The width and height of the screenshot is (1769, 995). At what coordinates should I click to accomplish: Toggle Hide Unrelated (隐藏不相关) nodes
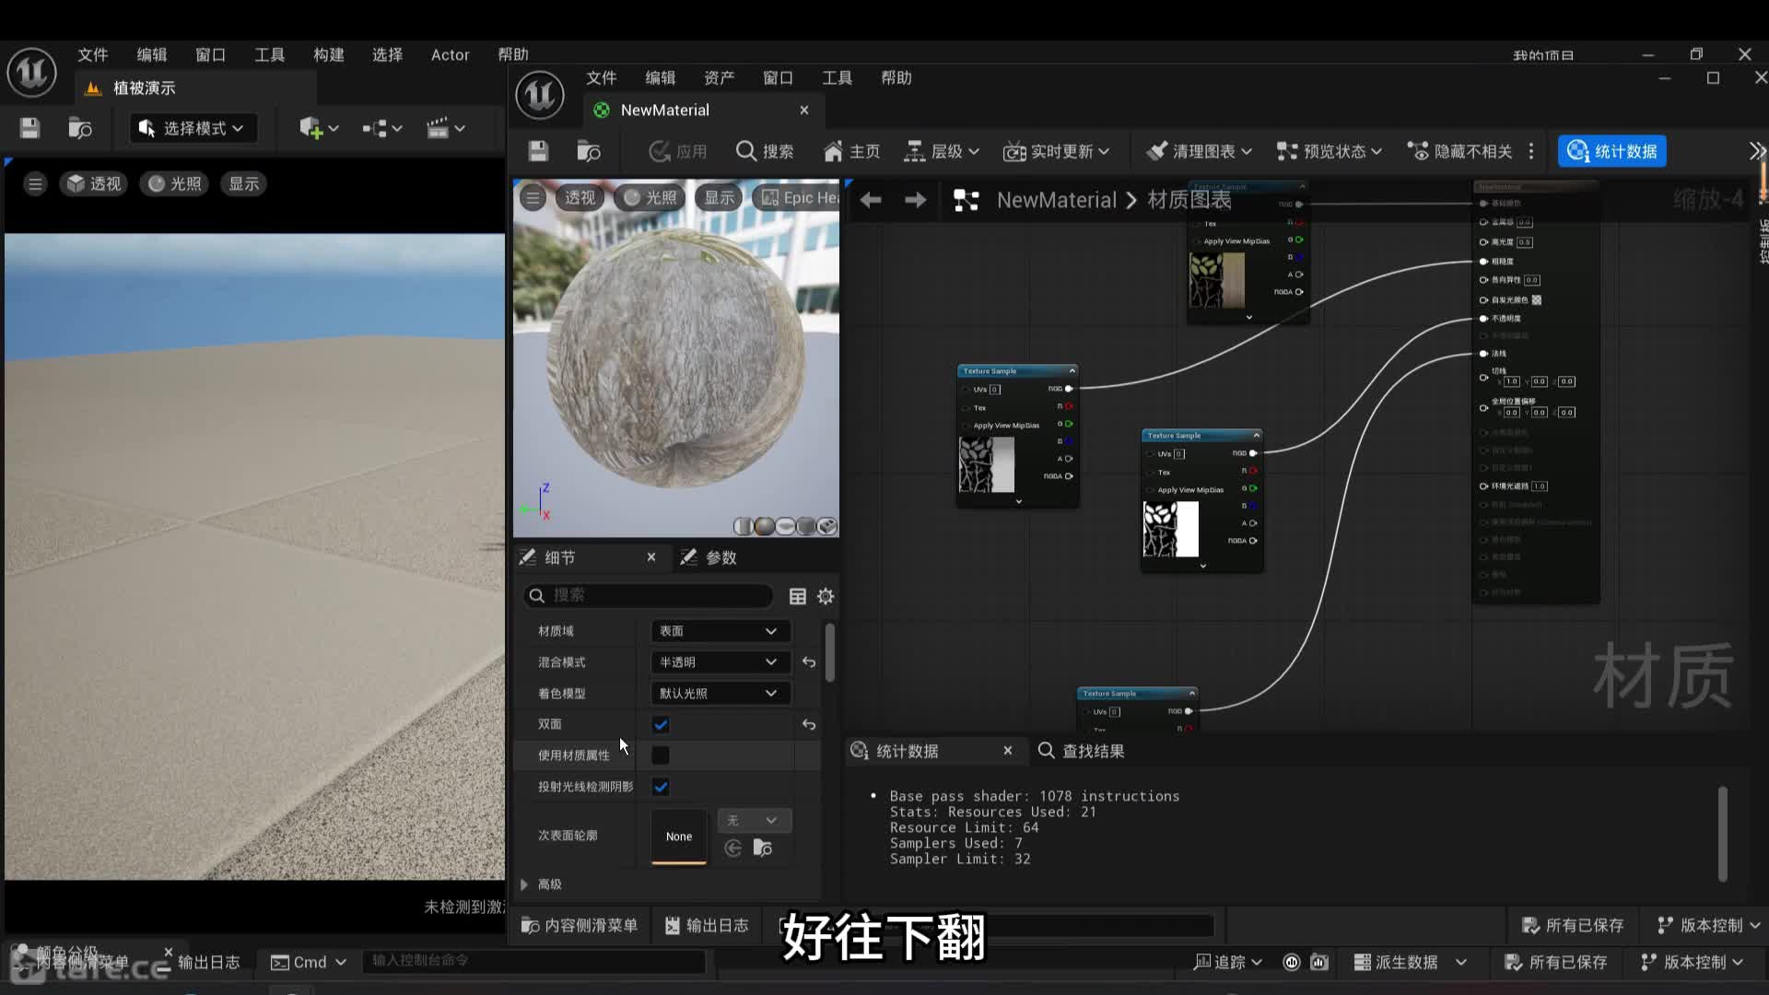(1459, 151)
